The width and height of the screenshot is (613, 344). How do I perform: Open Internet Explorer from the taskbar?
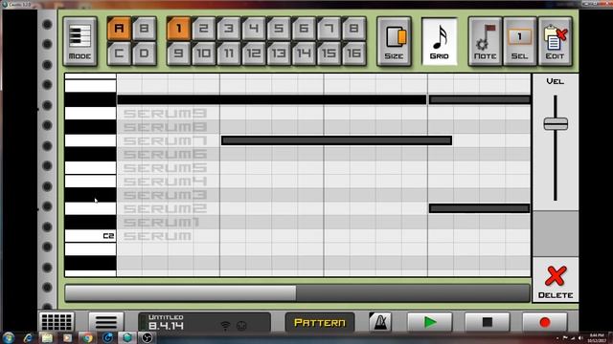pyautogui.click(x=28, y=337)
